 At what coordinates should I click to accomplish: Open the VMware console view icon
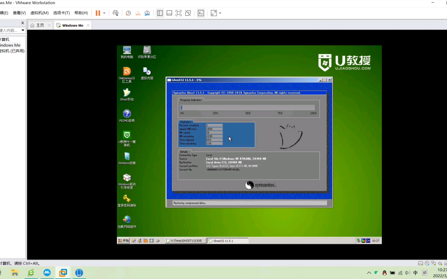(201, 13)
